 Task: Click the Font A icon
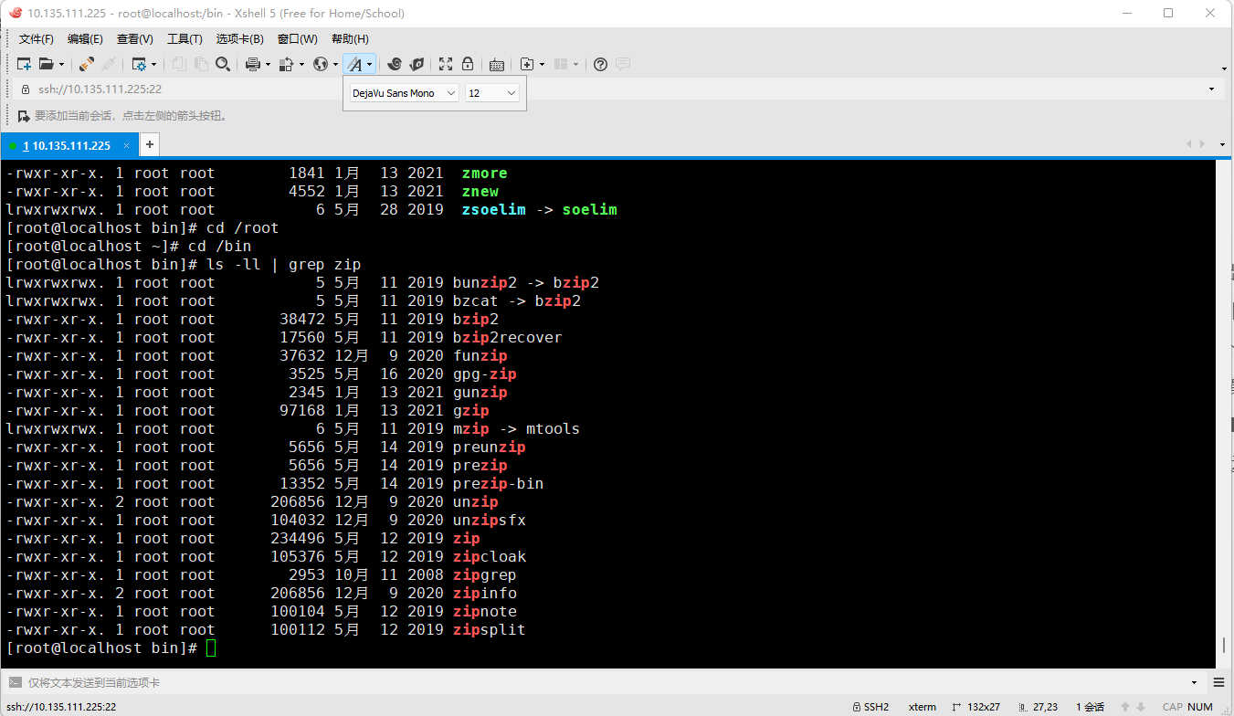[x=355, y=64]
